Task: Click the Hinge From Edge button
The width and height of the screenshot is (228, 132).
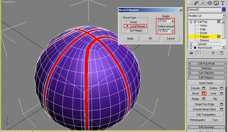Action: click(204, 104)
